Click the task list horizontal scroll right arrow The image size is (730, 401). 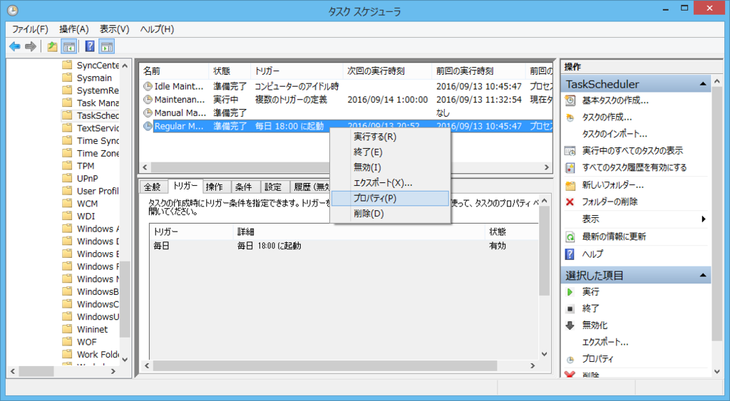(547, 167)
